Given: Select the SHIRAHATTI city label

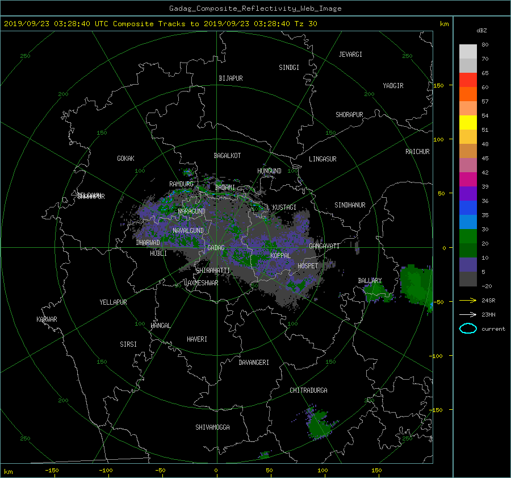Looking at the screenshot, I should tap(213, 271).
